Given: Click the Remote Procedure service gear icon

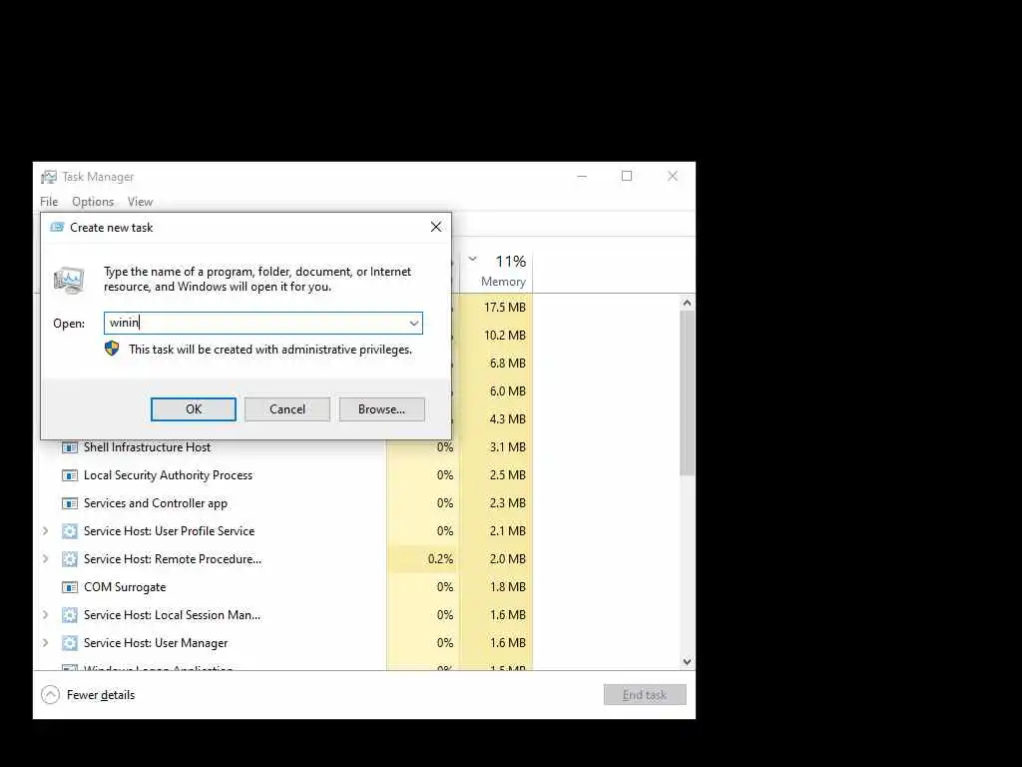Looking at the screenshot, I should click(x=70, y=559).
